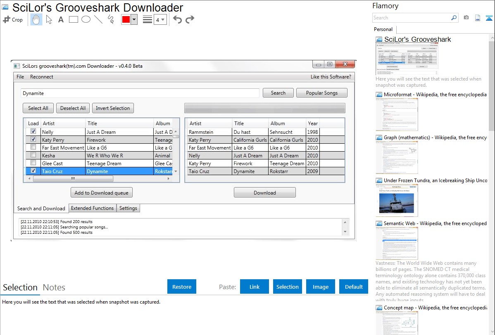This screenshot has height=335, width=495.
Task: Open the Search and Download tab
Action: pyautogui.click(x=41, y=208)
